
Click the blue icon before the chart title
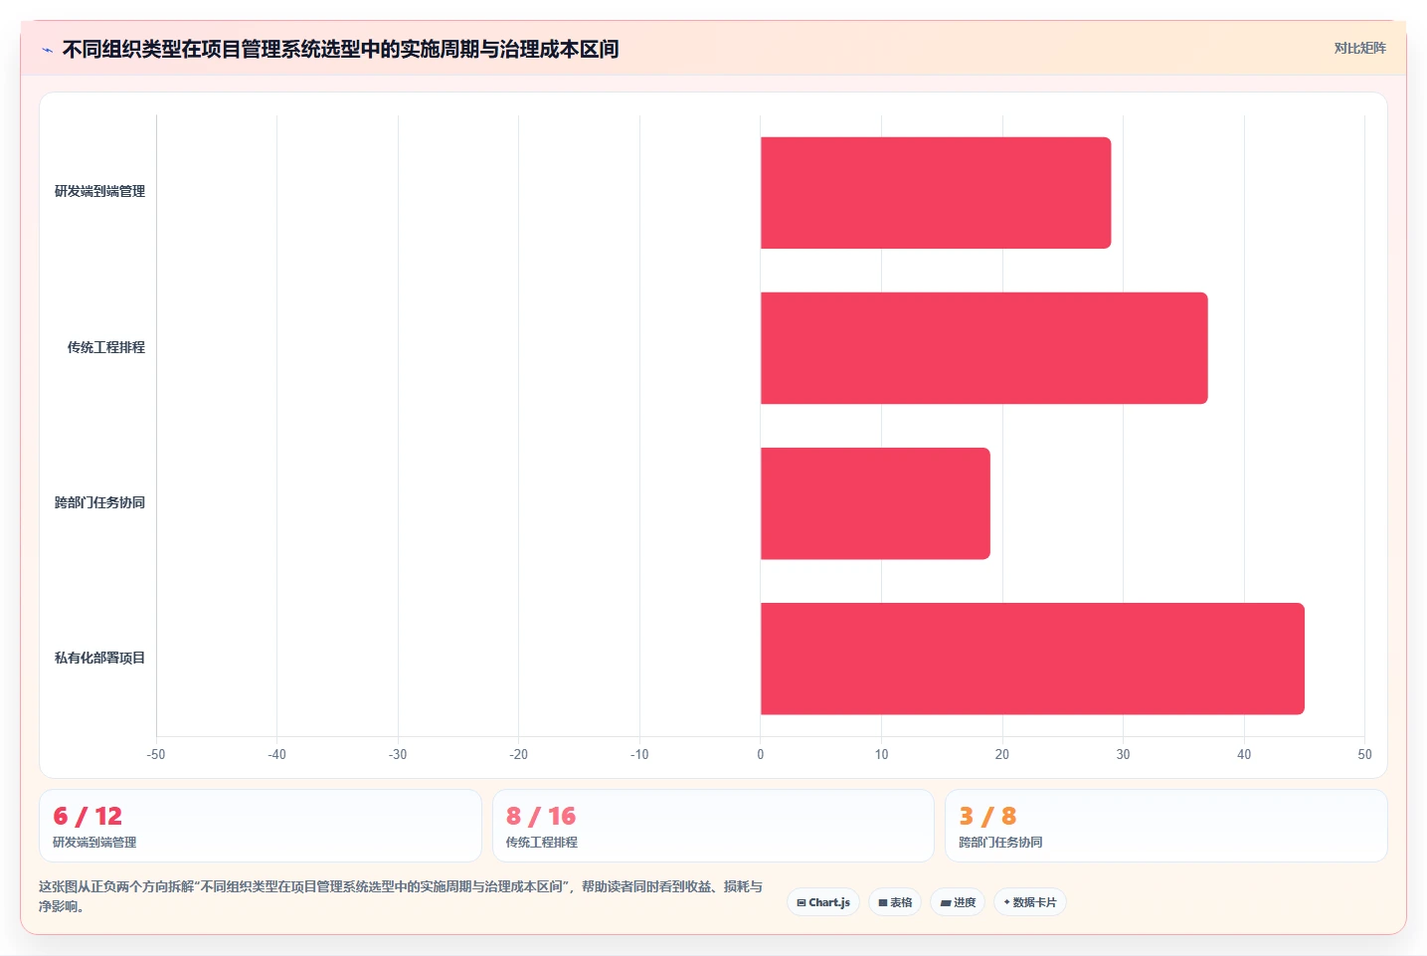tap(48, 50)
